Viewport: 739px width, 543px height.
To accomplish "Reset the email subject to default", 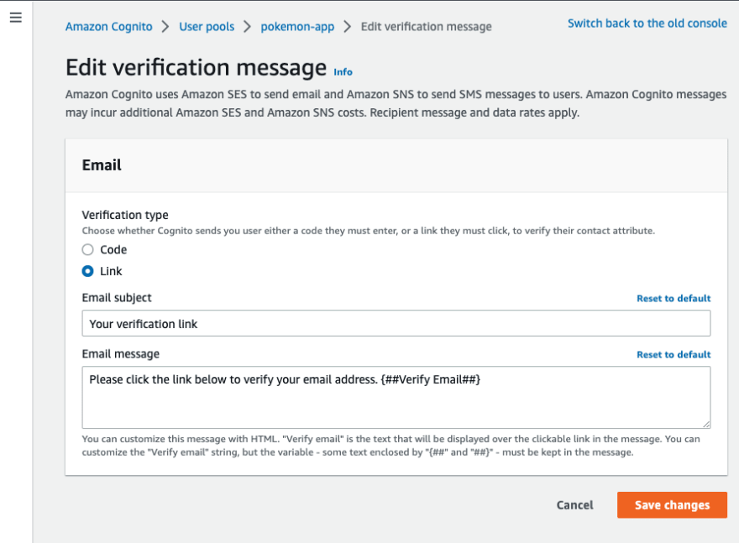I will tap(673, 298).
